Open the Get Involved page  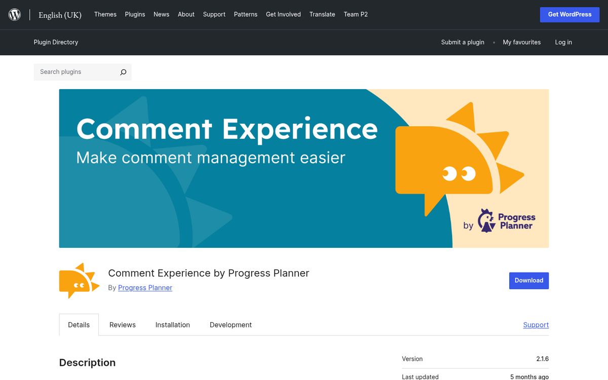click(x=283, y=14)
